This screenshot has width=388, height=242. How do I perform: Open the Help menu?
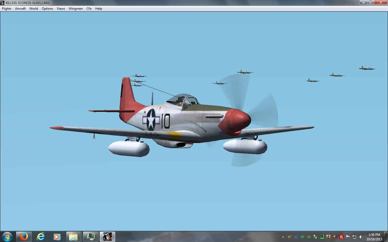click(x=99, y=9)
